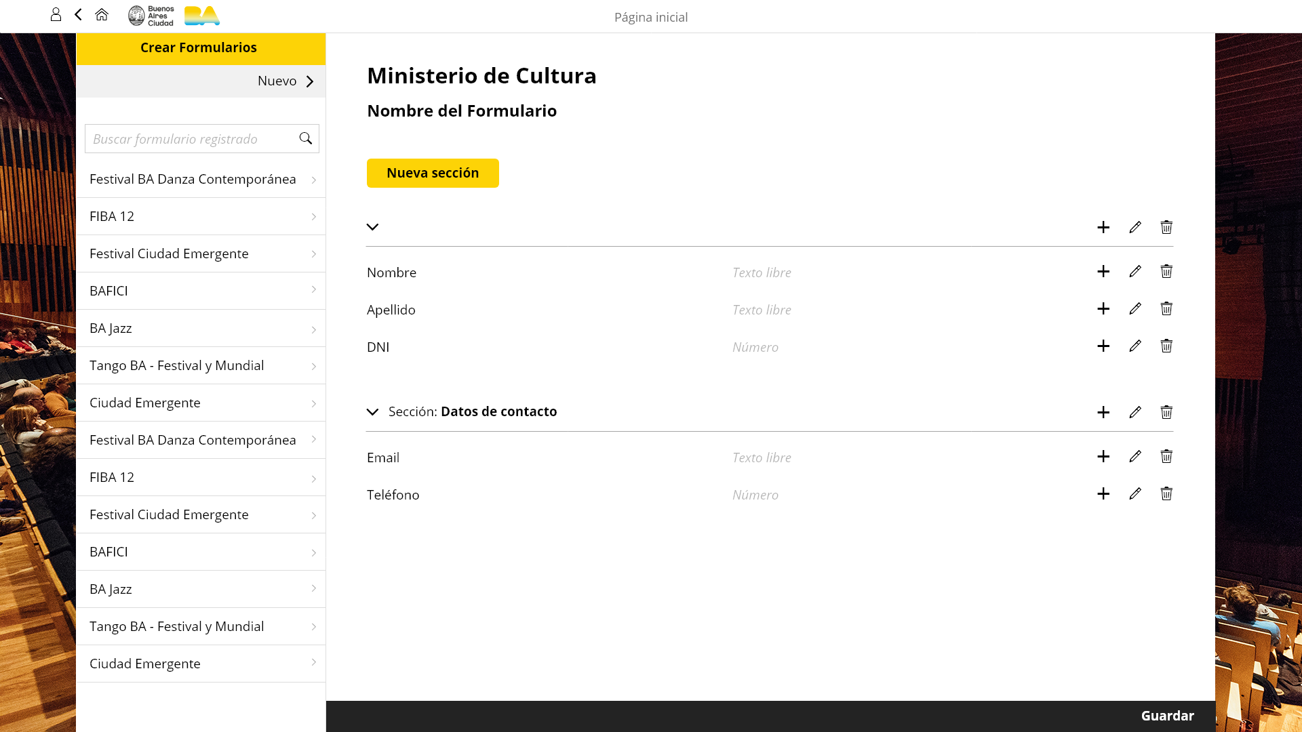Click the Crear Formularios header
1302x732 pixels.
pos(201,49)
